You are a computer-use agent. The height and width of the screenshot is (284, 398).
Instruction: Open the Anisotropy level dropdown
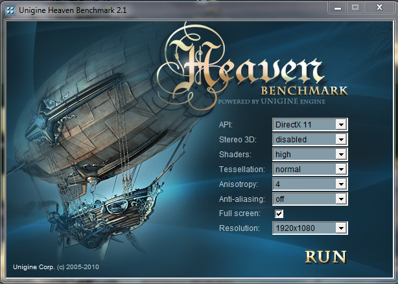tap(310, 184)
